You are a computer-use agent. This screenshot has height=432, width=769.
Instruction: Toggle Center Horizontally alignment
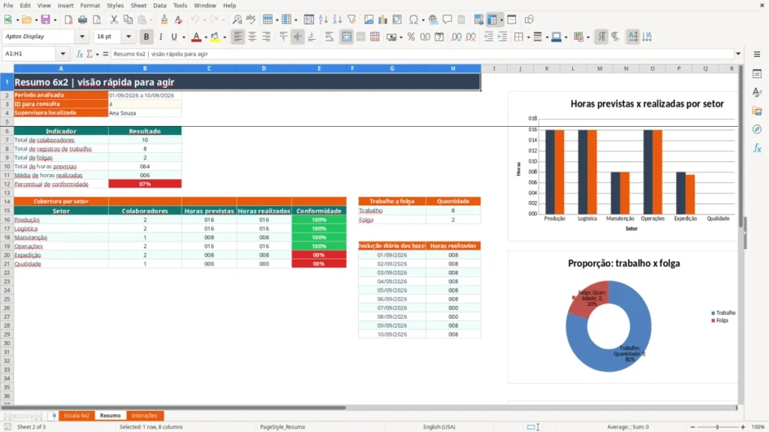click(x=252, y=37)
